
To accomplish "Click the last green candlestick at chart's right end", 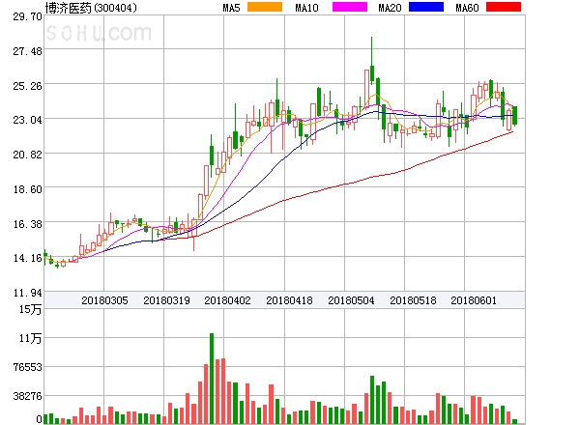I will click(514, 116).
